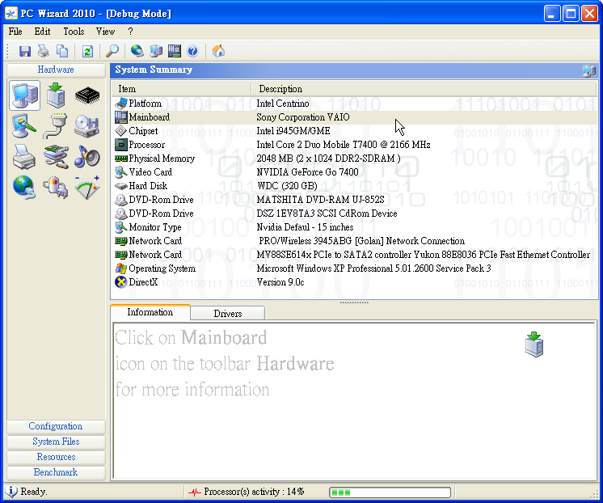The image size is (603, 503).
Task: Open the Benchmark section
Action: point(56,472)
